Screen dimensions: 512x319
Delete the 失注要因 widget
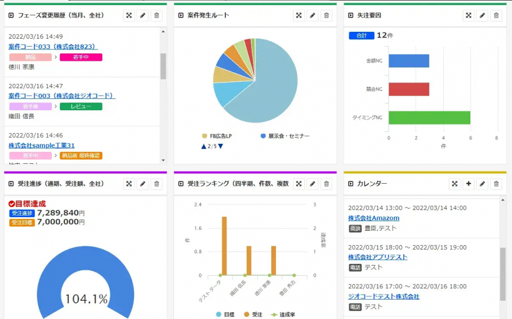(x=496, y=15)
